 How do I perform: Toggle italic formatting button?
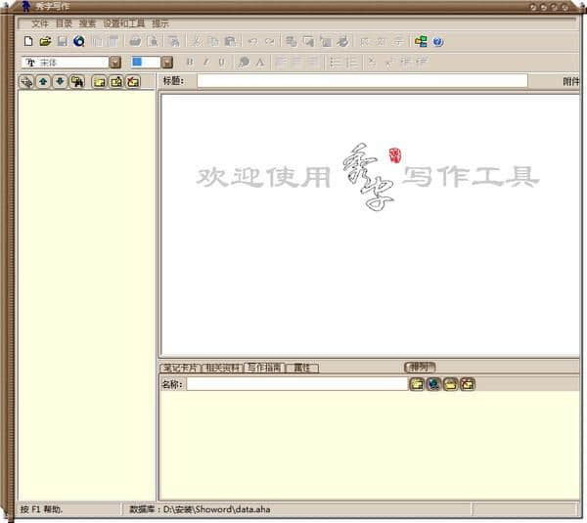[x=205, y=62]
